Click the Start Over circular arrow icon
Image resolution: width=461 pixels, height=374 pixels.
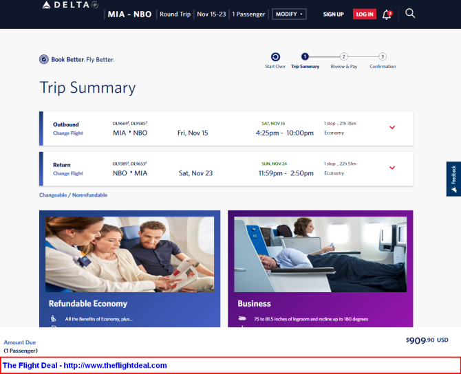coord(275,56)
